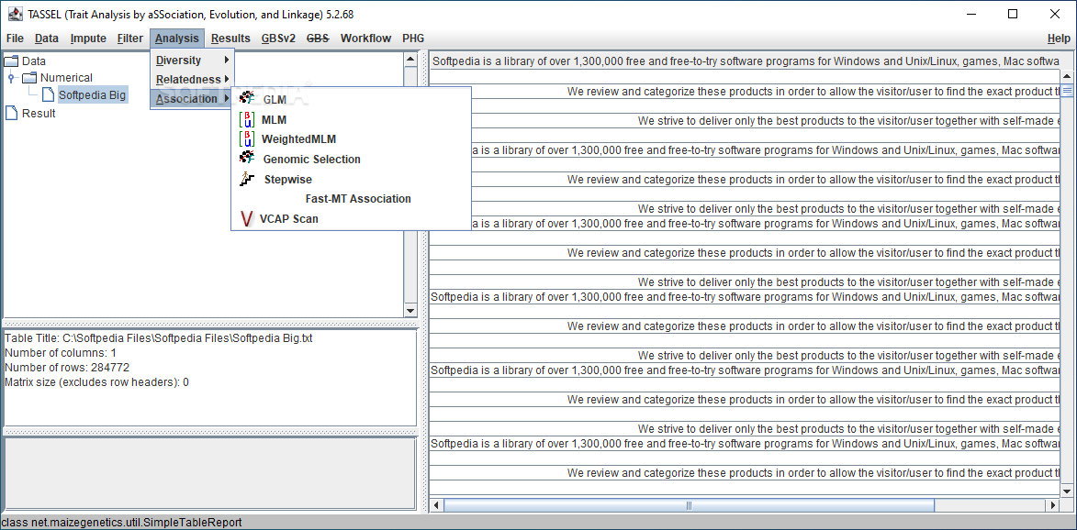The width and height of the screenshot is (1077, 530).
Task: Expand the Diversity submenu arrow
Action: [227, 60]
